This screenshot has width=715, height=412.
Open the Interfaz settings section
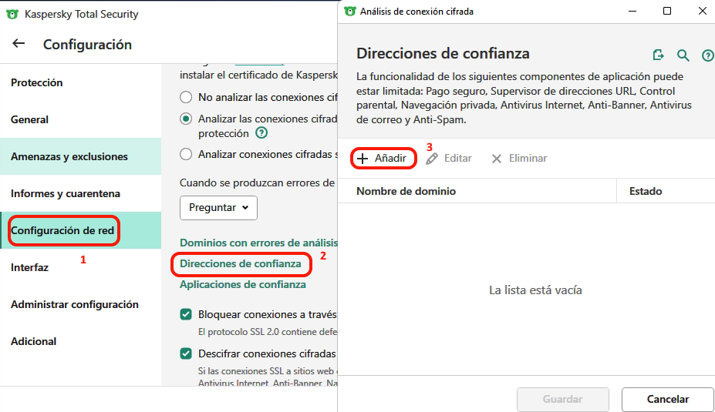(x=81, y=267)
